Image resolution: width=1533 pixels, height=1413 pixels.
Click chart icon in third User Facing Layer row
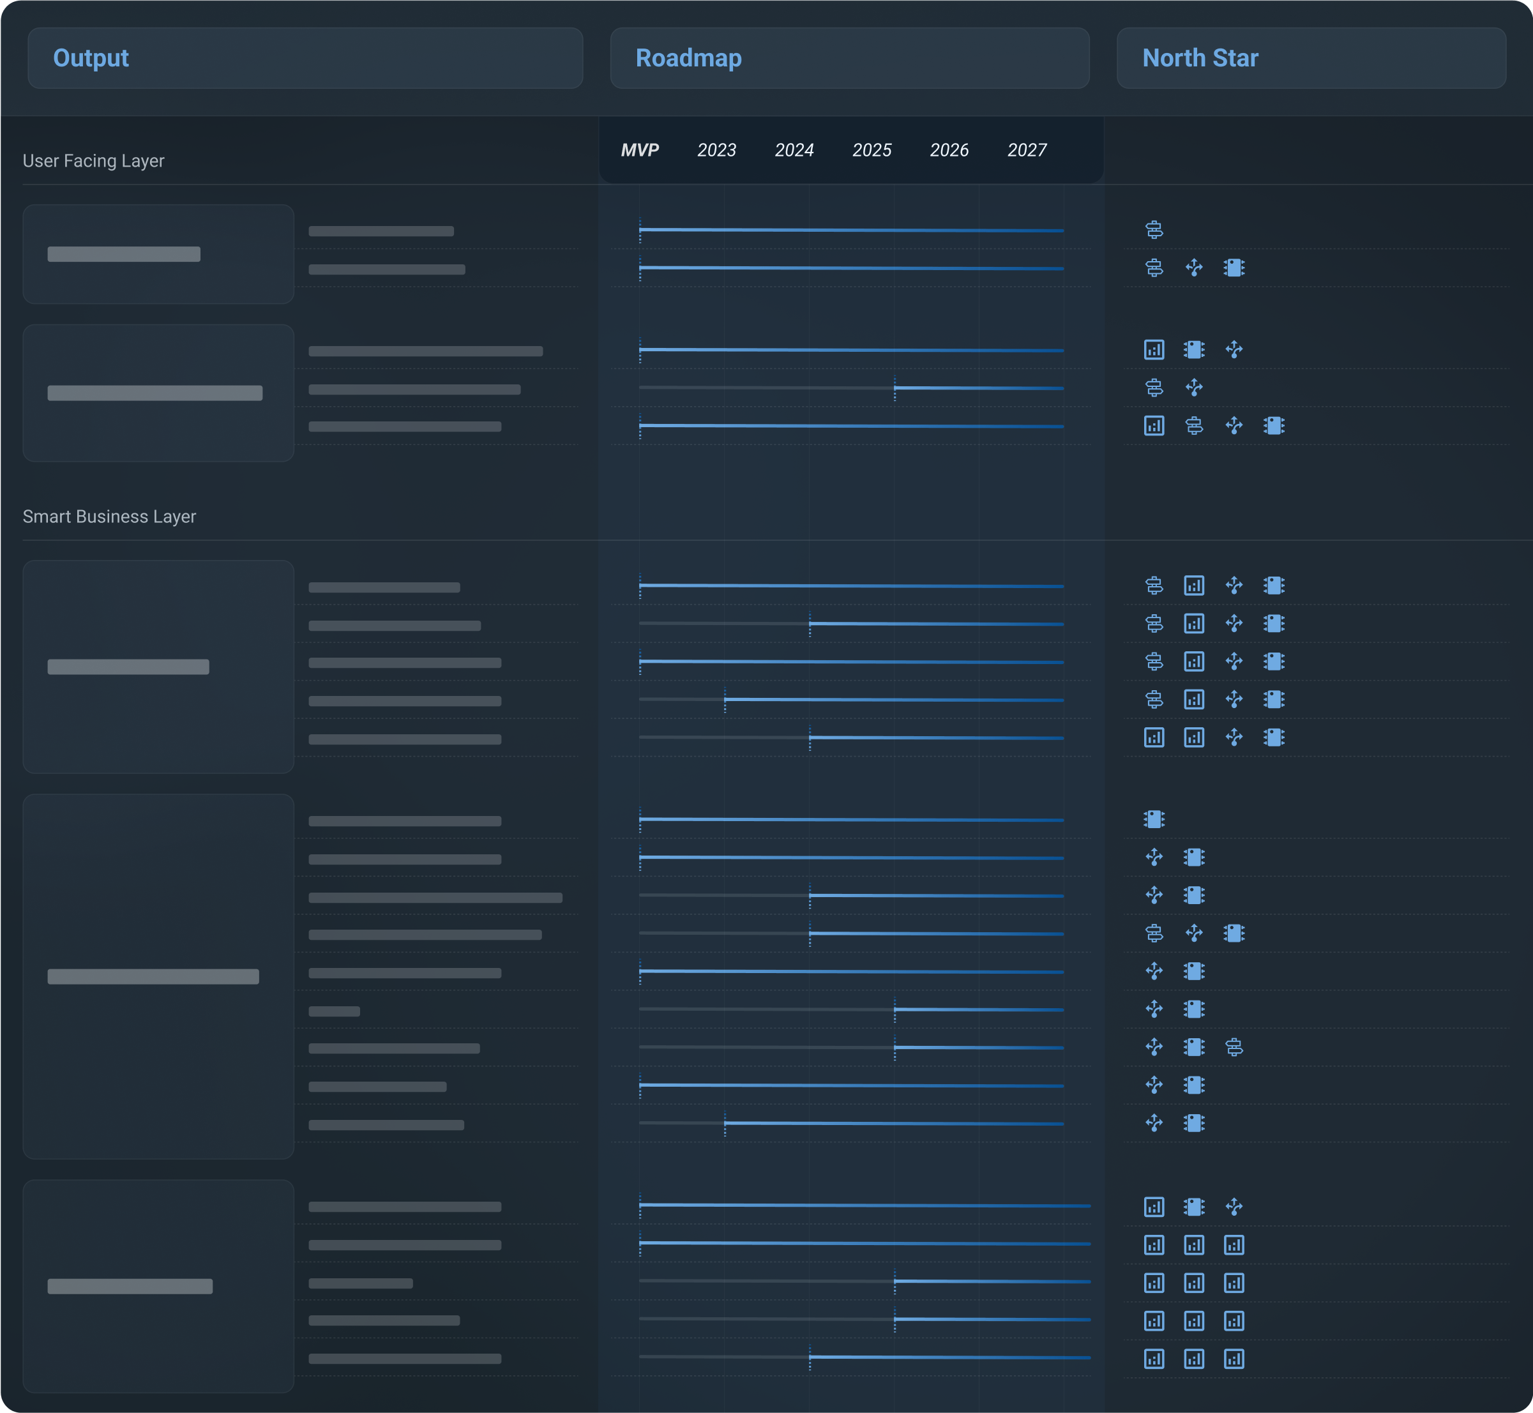tap(1154, 349)
